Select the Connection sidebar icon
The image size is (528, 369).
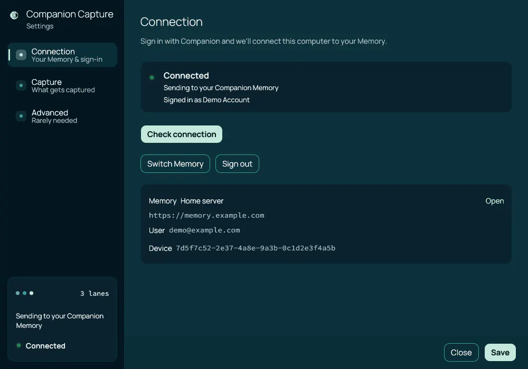click(x=21, y=55)
